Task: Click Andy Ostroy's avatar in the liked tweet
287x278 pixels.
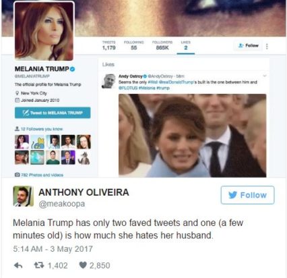Action: click(108, 81)
